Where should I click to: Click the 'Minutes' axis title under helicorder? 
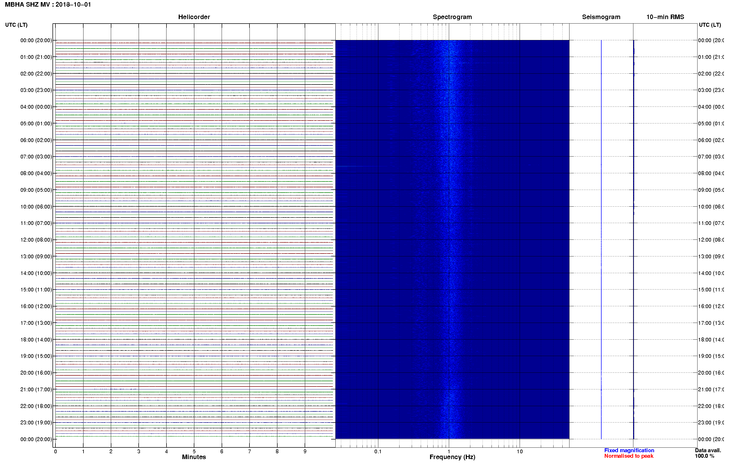(194, 457)
